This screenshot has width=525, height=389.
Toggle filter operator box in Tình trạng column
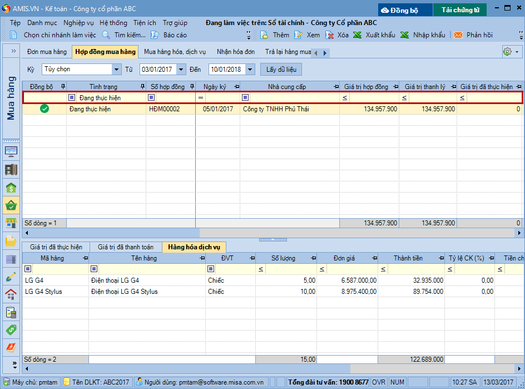point(72,98)
